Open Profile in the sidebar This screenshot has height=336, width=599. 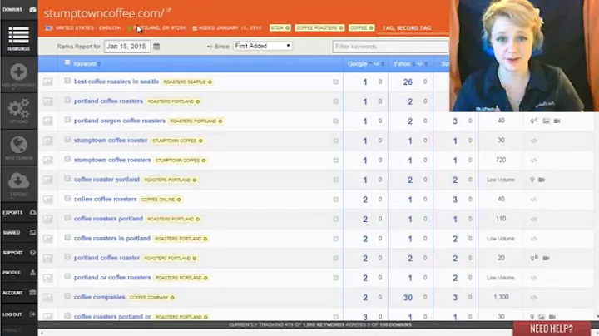pyautogui.click(x=18, y=273)
